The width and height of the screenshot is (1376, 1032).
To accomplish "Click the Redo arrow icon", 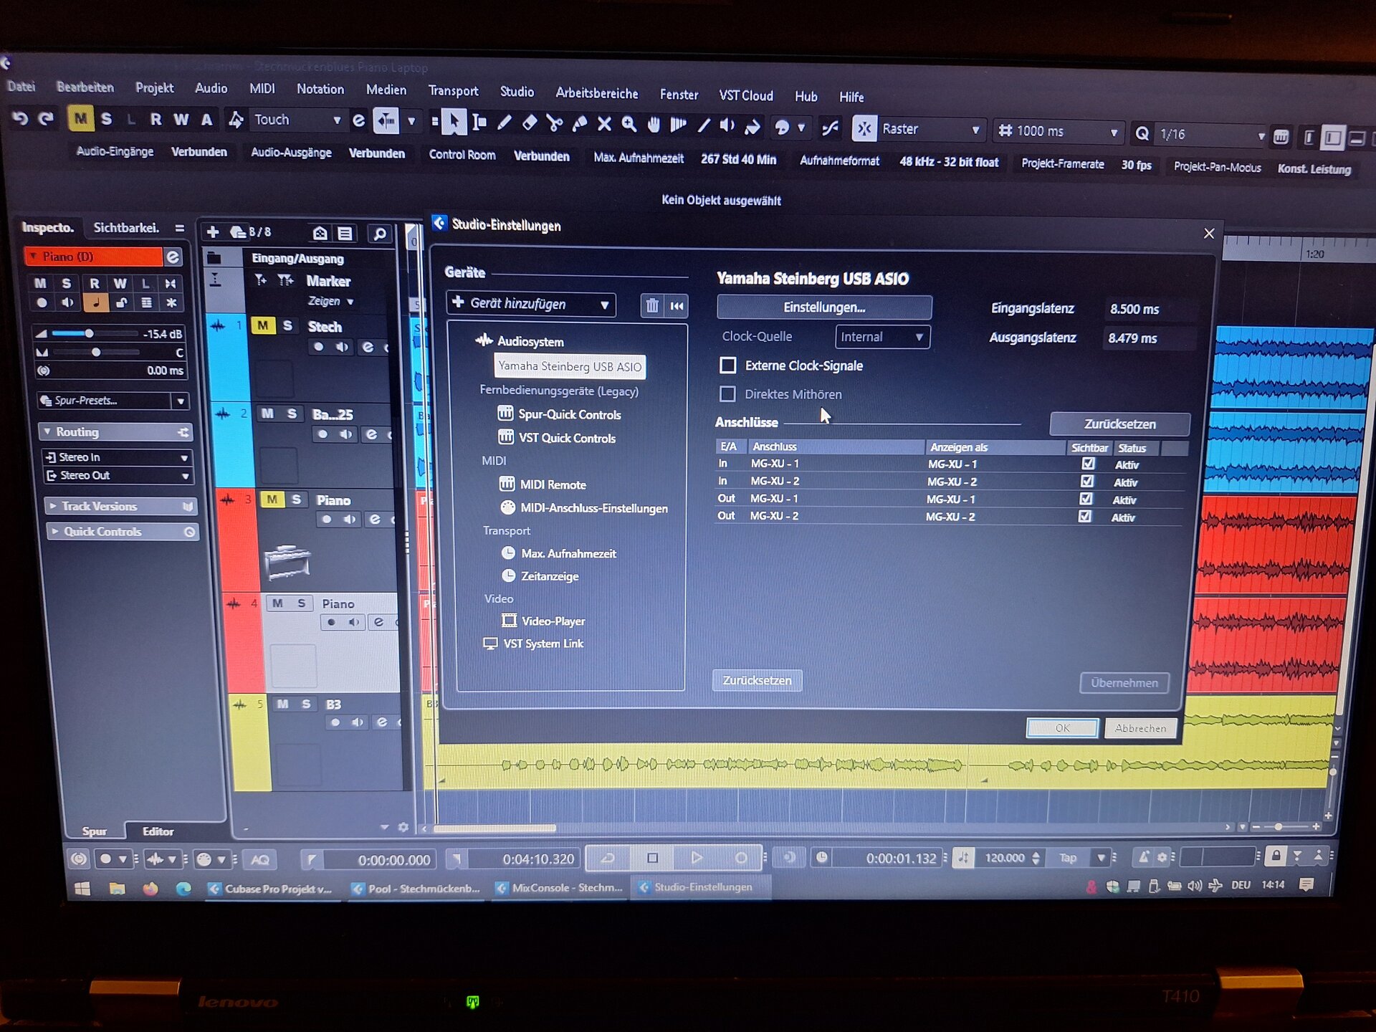I will [x=46, y=118].
